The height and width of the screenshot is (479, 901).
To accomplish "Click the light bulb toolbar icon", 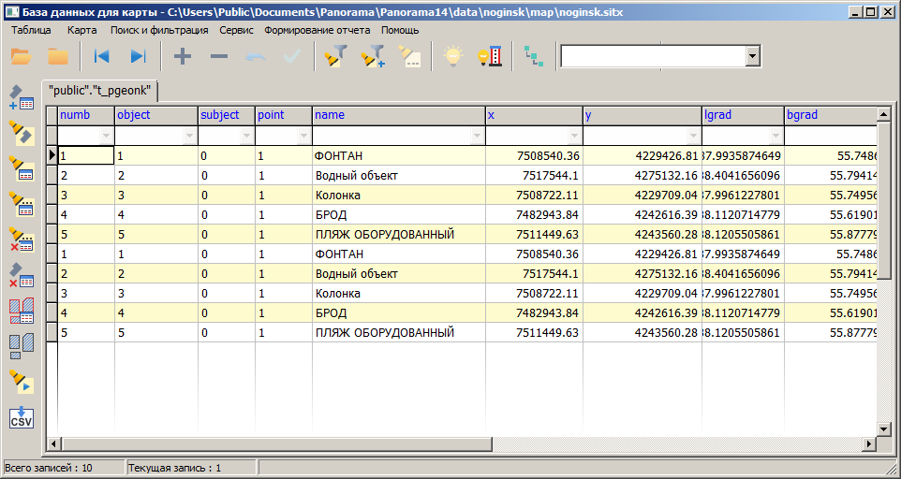I will 453,57.
